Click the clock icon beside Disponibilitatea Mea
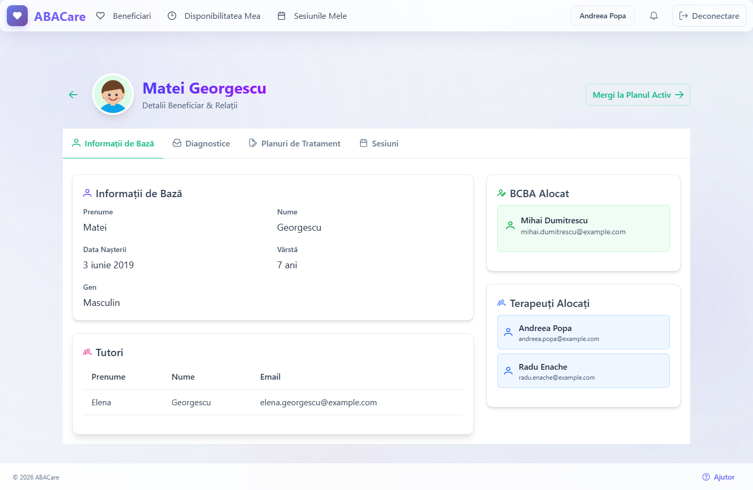 172,16
